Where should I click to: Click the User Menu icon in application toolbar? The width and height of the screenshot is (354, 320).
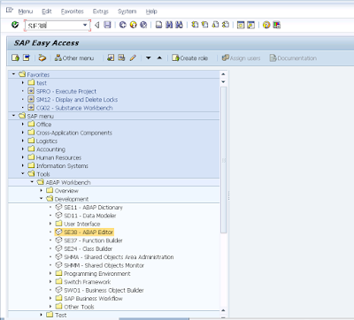[15, 57]
